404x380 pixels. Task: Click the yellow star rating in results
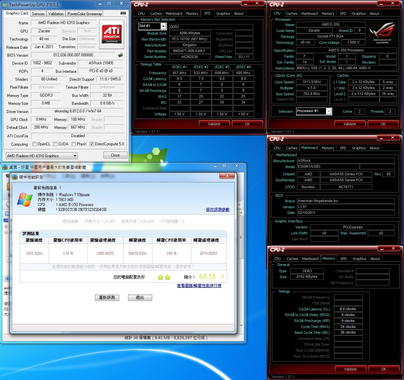point(164,277)
